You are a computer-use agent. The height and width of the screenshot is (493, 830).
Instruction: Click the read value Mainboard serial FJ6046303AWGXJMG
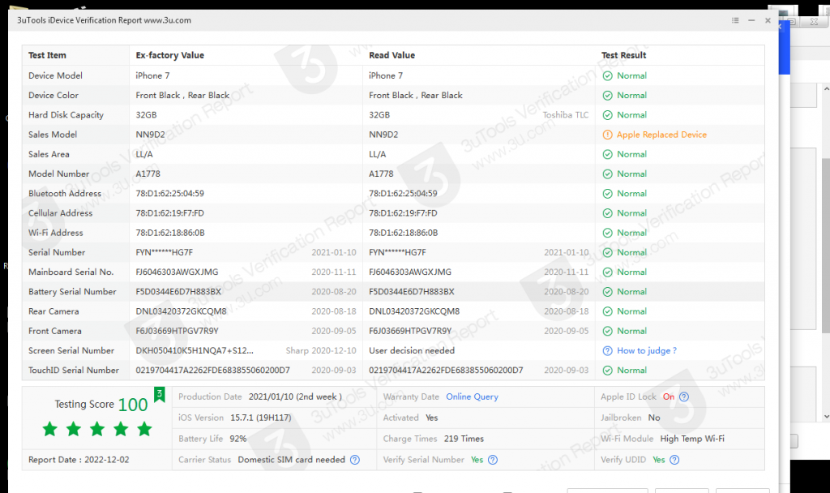(410, 272)
